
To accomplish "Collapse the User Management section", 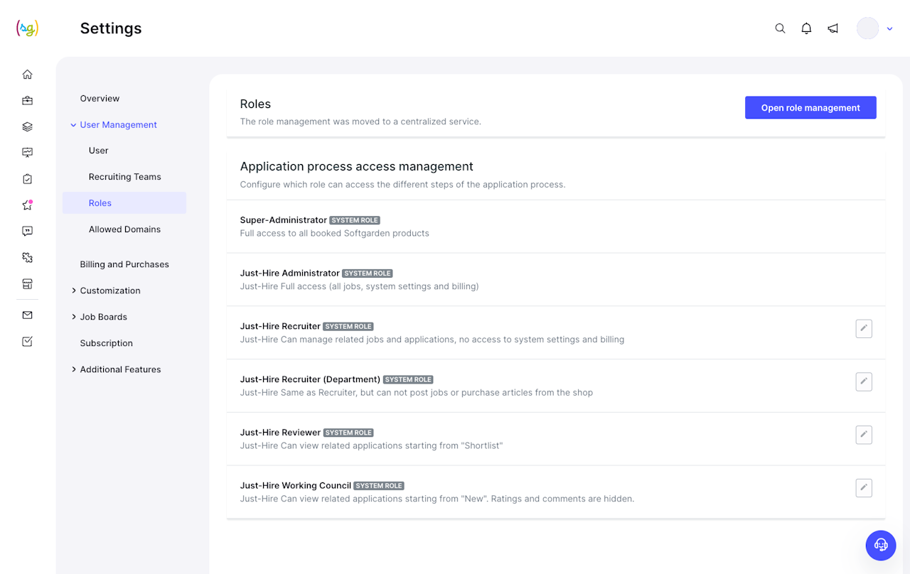I will [73, 125].
